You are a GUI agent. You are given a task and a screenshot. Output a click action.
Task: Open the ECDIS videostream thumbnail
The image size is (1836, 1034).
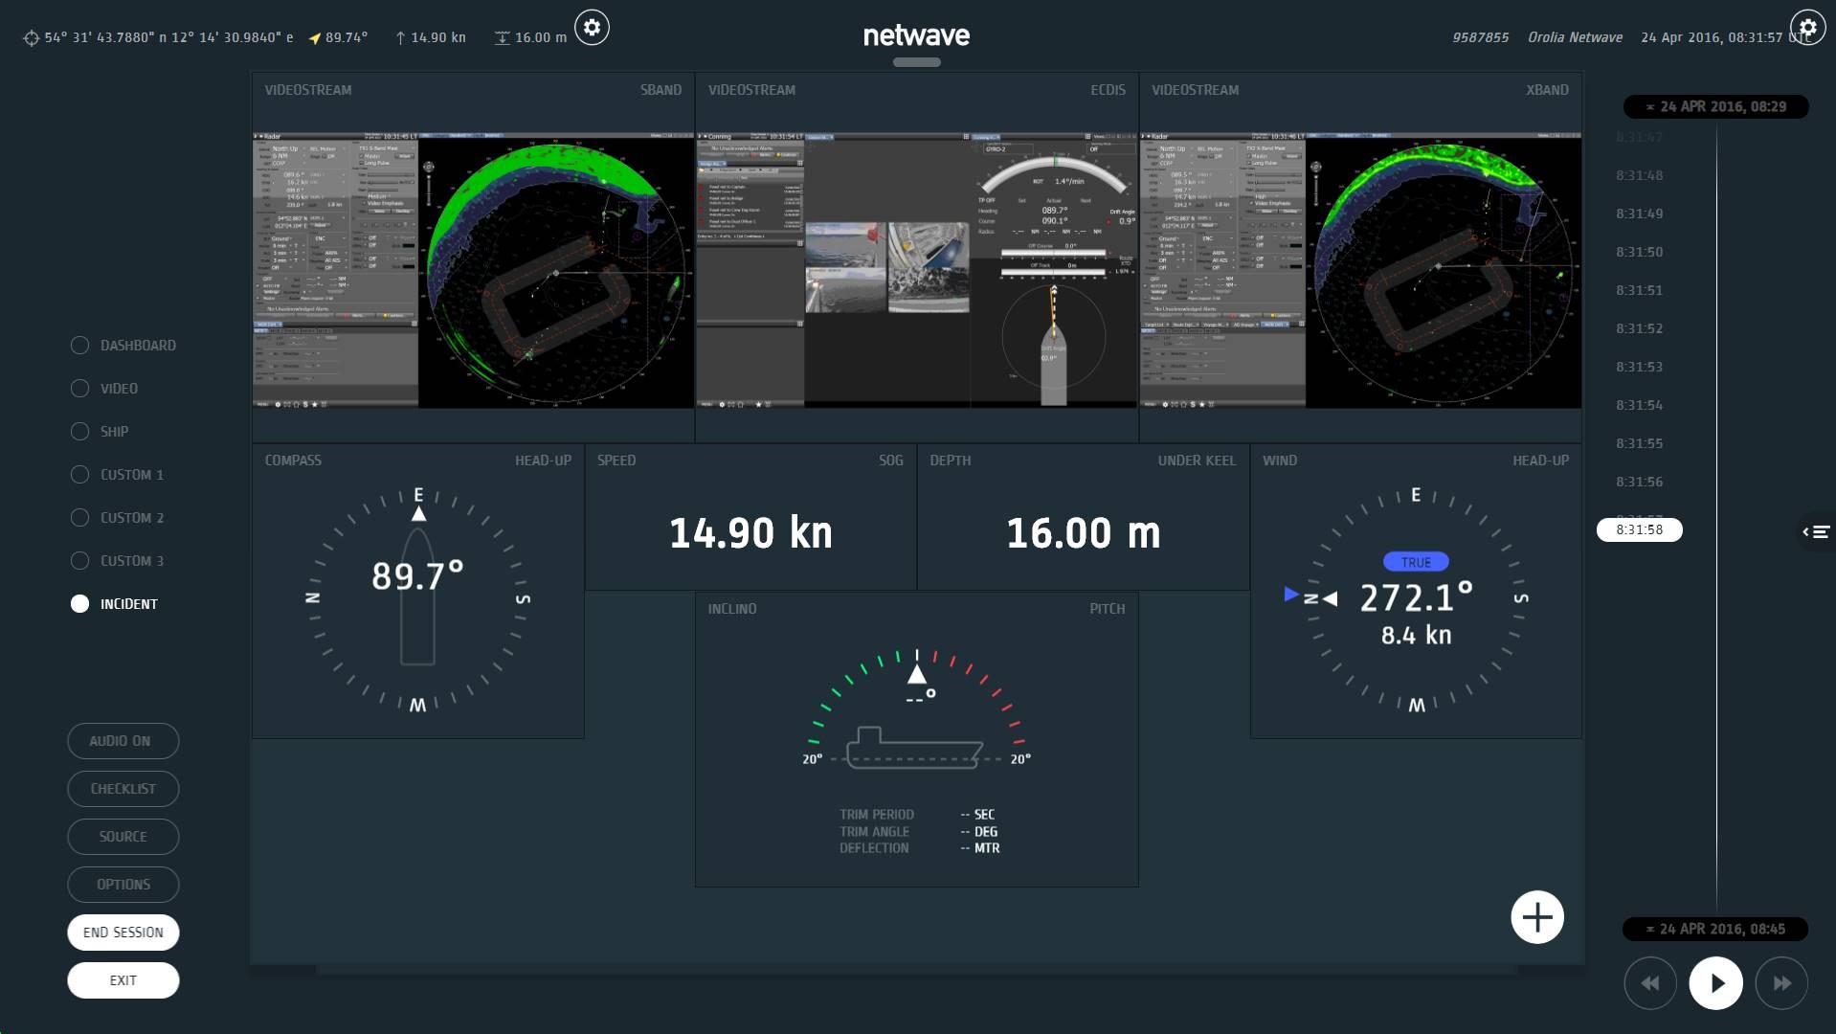(x=917, y=271)
